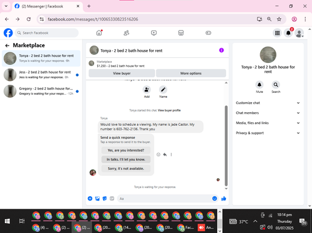Viewport: 312px width, 233px height.
Task: Open Gregory conversation in Marketplace list
Action: 41,91
